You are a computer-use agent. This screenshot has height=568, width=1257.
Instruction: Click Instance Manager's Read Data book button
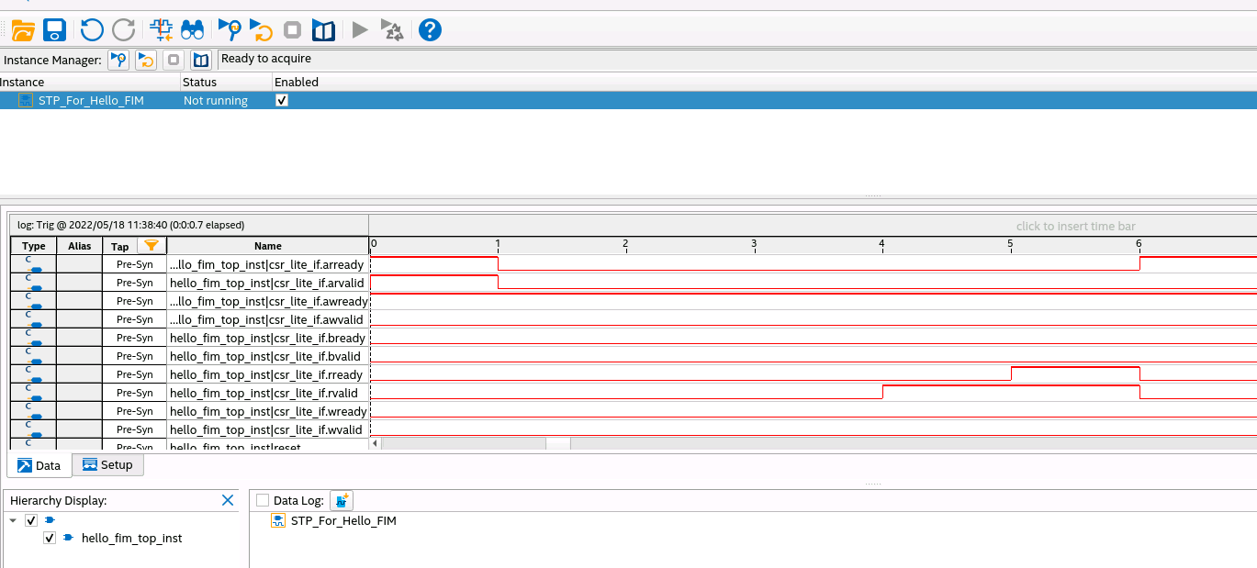click(200, 61)
